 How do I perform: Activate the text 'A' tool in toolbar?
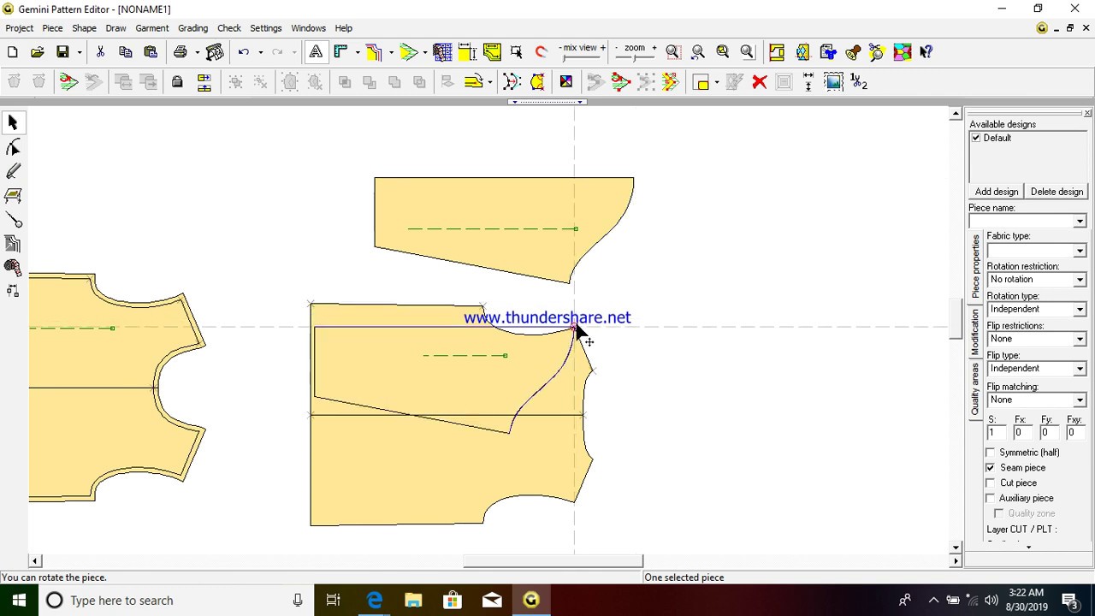[x=316, y=52]
